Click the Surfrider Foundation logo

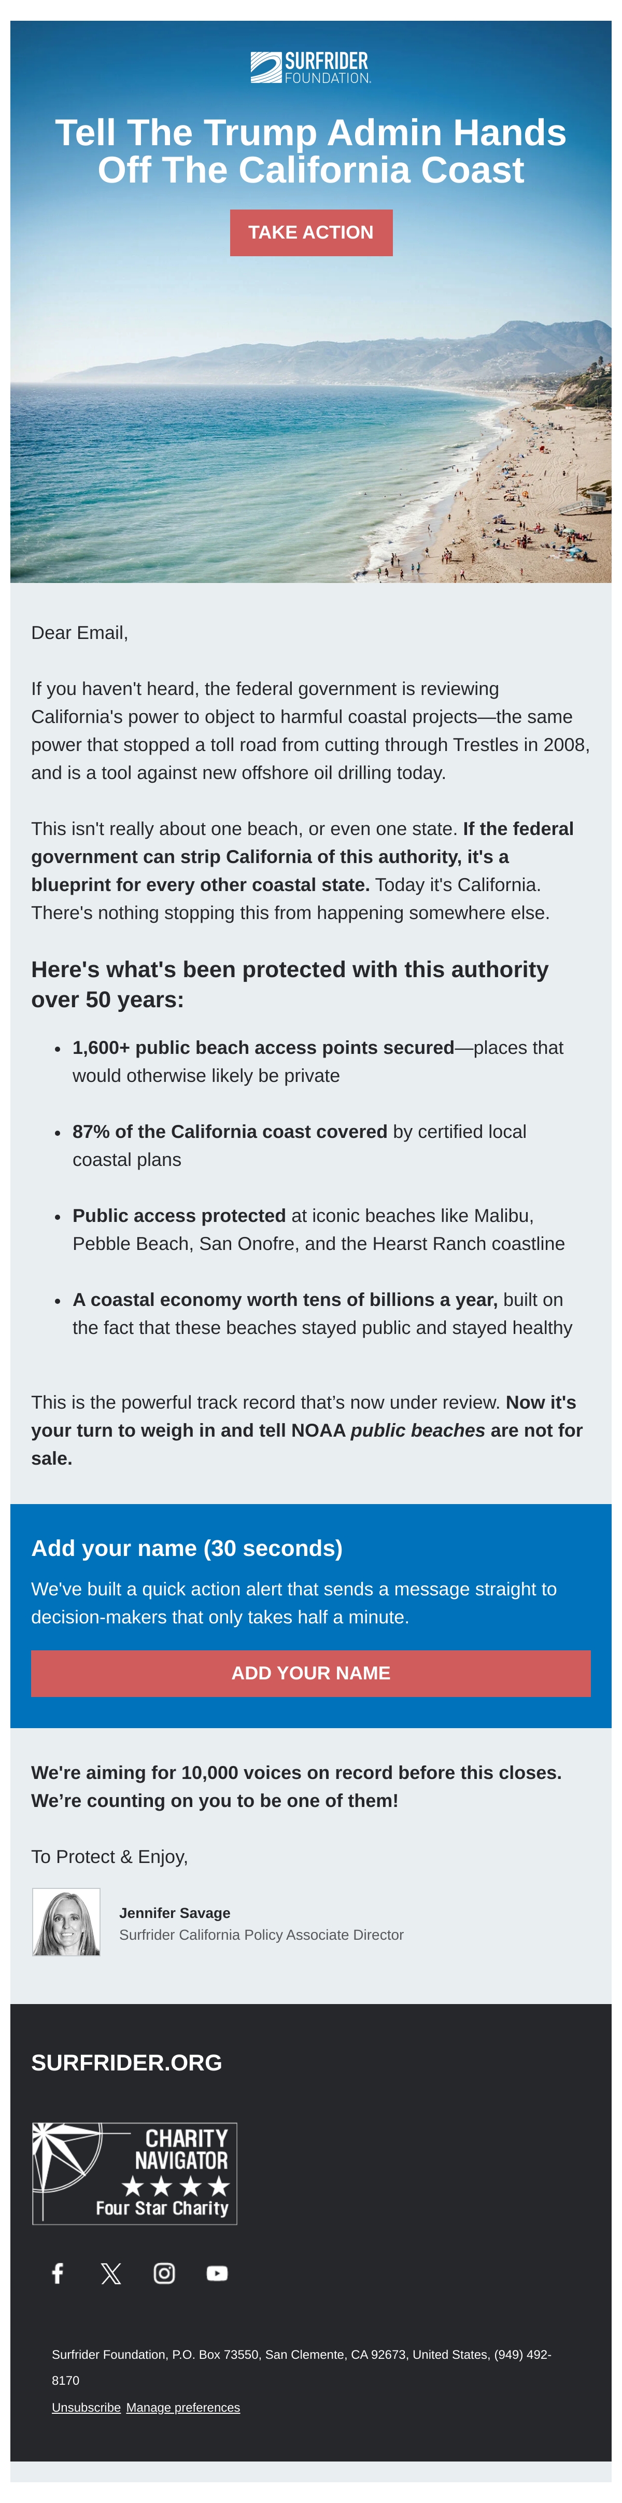point(310,68)
